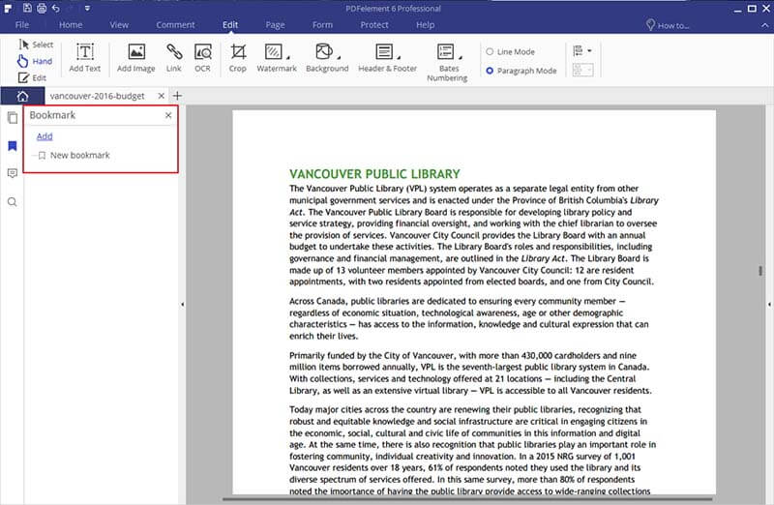The height and width of the screenshot is (505, 774).
Task: Click the vertical scrollbar thumb
Action: (x=760, y=271)
